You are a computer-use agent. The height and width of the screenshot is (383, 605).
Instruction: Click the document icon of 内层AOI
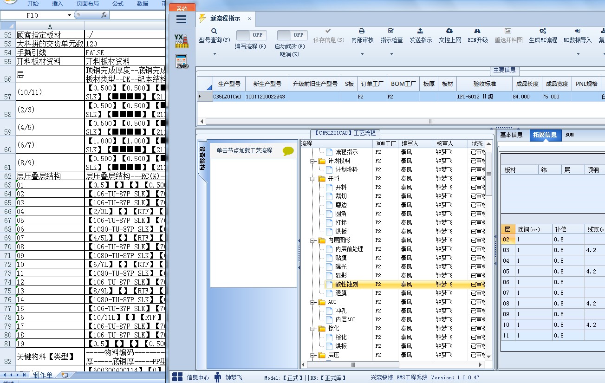(330, 319)
